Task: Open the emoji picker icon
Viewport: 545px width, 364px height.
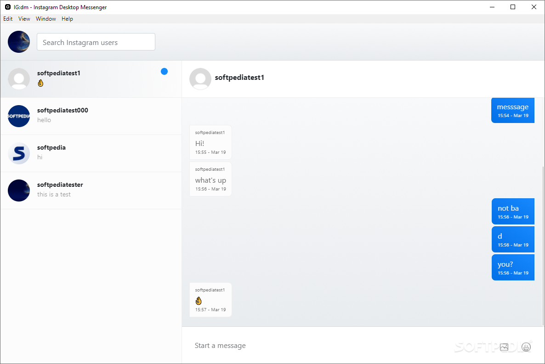Action: click(x=526, y=347)
